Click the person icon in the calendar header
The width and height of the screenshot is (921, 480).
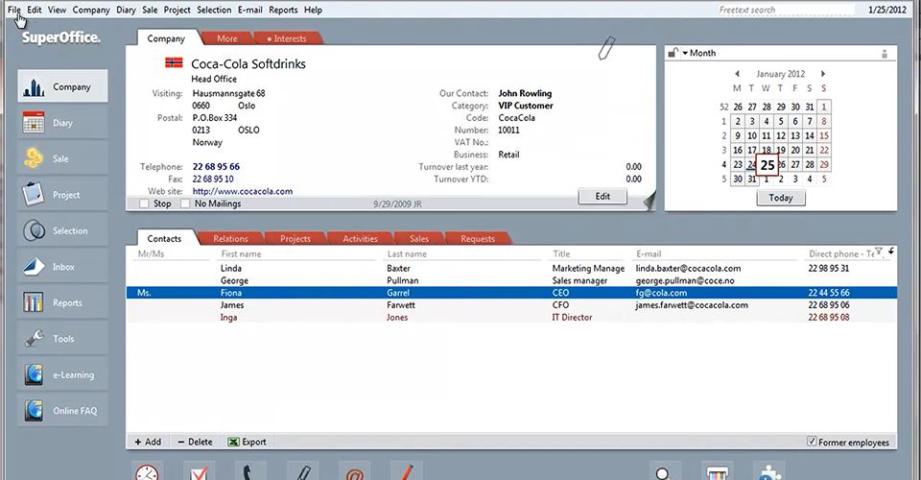coord(884,54)
